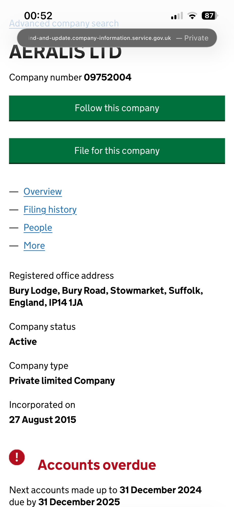Tap the status bar clock

(x=38, y=16)
